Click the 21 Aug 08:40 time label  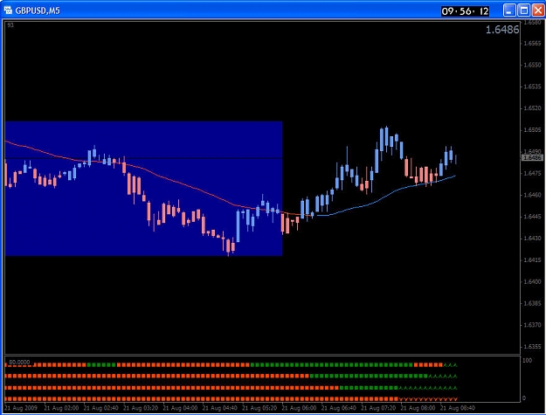(457, 408)
